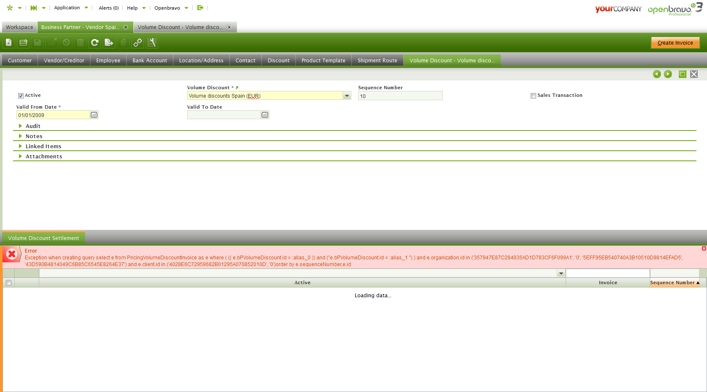Click the Save floppy disk toolbar icon
This screenshot has height=392, width=707.
37,43
